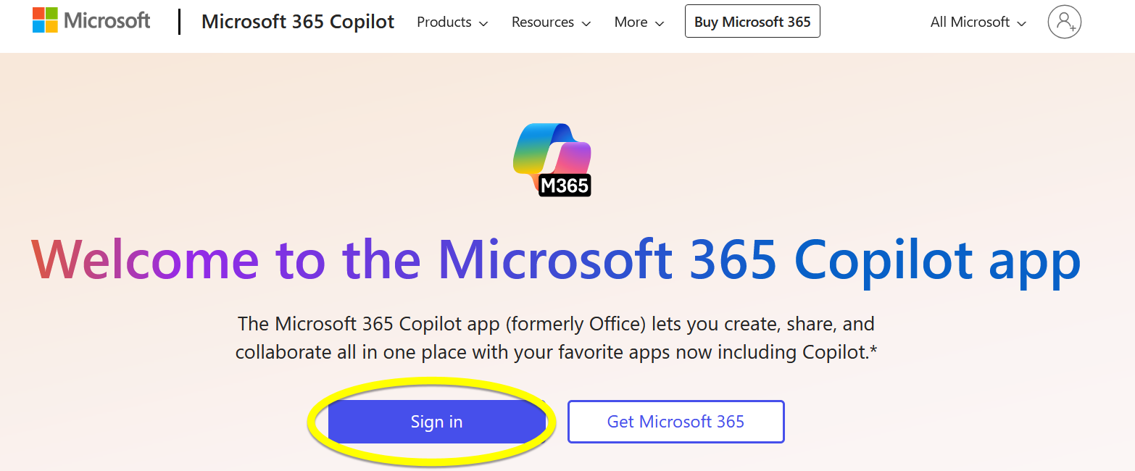Click the Get Microsoft 365 button

pos(675,422)
